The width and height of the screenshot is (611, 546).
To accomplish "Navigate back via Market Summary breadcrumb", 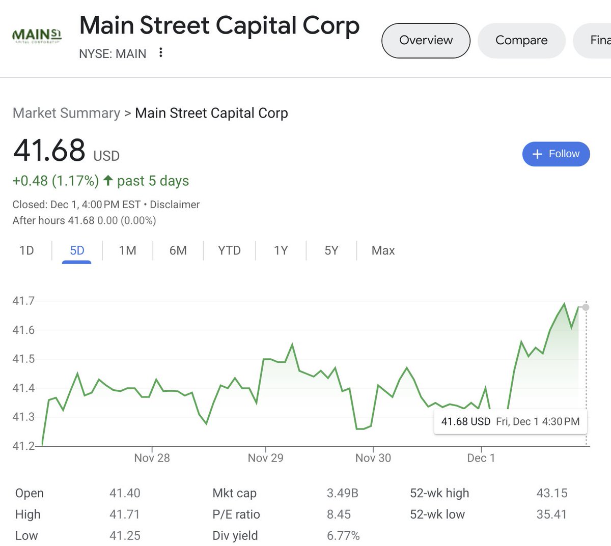I will click(x=66, y=113).
